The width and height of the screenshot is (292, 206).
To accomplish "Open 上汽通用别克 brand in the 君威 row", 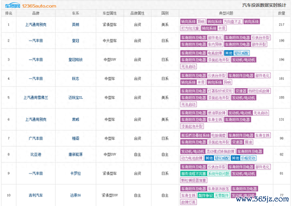I will pos(36,119).
